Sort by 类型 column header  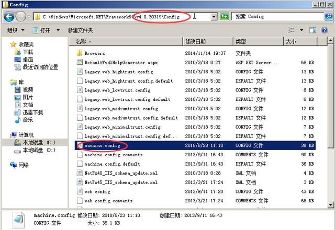pos(258,41)
